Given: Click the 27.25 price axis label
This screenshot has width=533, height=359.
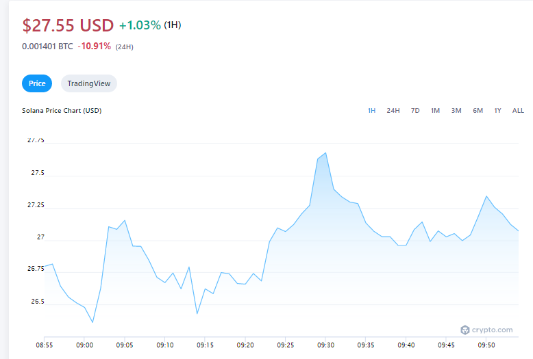Looking at the screenshot, I should [36, 205].
